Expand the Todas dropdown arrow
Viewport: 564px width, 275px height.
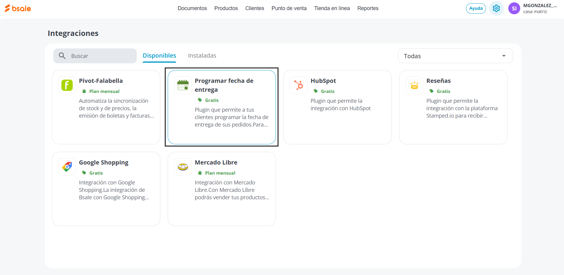504,56
